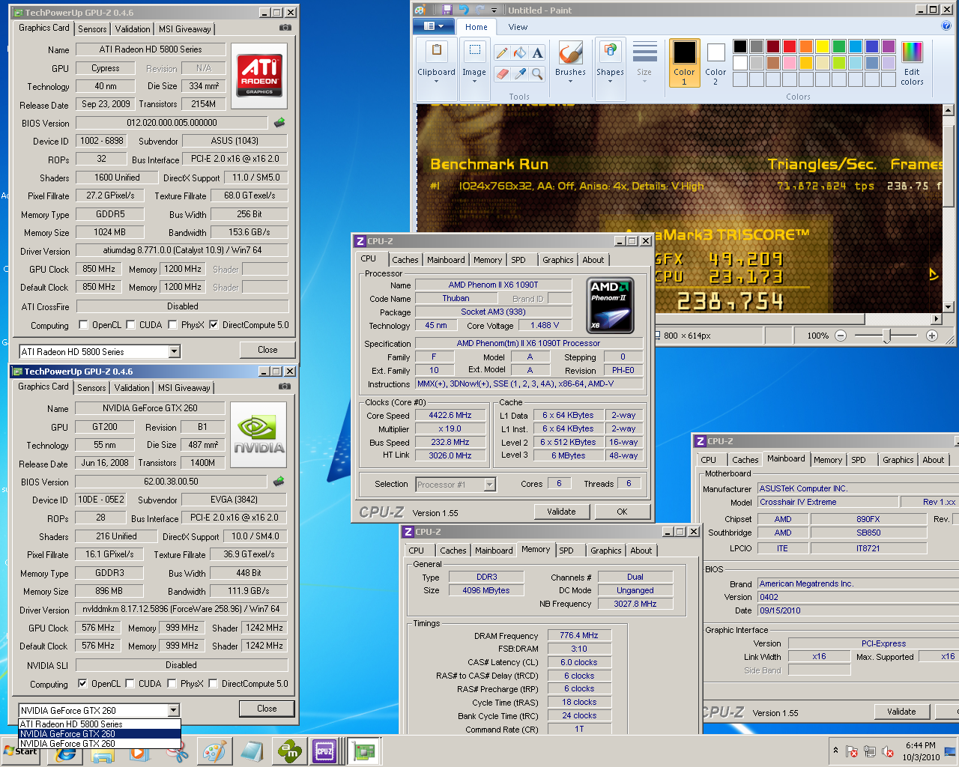Click the Paste clipboard icon in Paint
This screenshot has height=767, width=959.
click(x=437, y=52)
